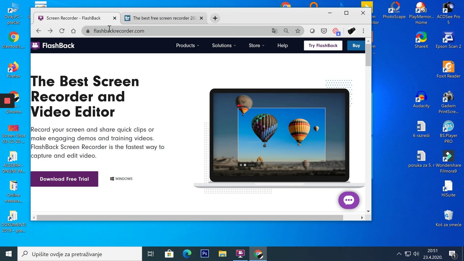Open Epson Scan 2 desktop shortcut
This screenshot has width=464, height=261.
pos(448,40)
